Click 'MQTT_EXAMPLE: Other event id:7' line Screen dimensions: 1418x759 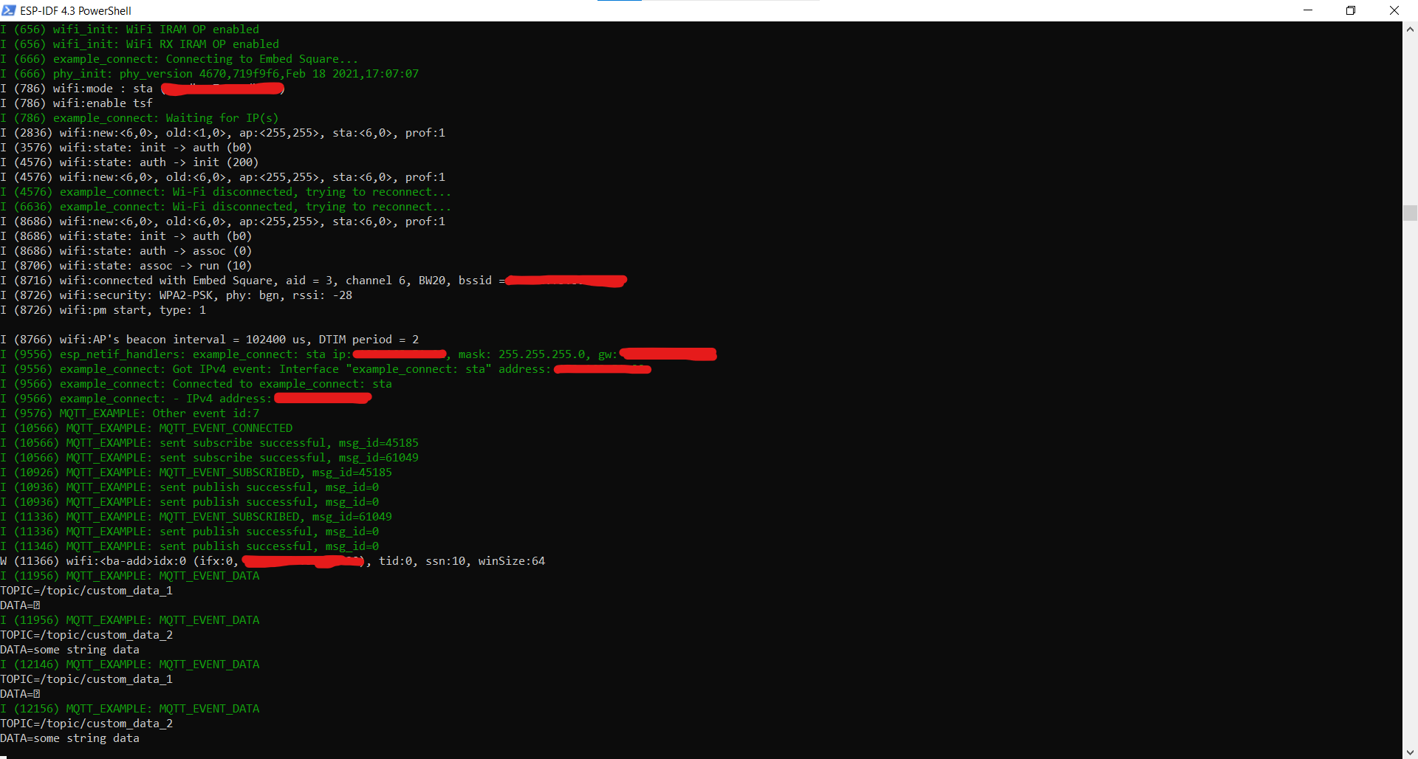pyautogui.click(x=130, y=413)
